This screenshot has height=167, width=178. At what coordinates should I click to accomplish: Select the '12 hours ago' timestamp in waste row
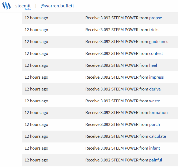click(36, 101)
